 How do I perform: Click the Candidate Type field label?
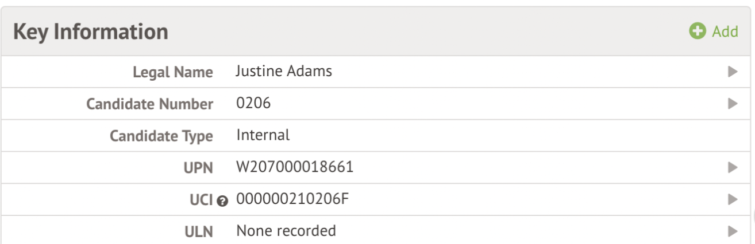[161, 136]
